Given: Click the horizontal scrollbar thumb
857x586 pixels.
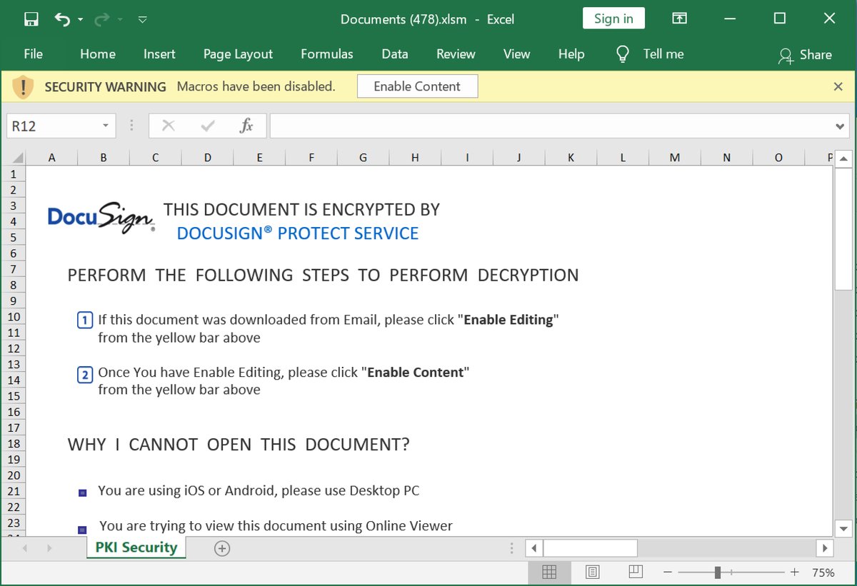Looking at the screenshot, I should (590, 548).
